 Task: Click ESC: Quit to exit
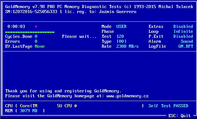pos(180,116)
